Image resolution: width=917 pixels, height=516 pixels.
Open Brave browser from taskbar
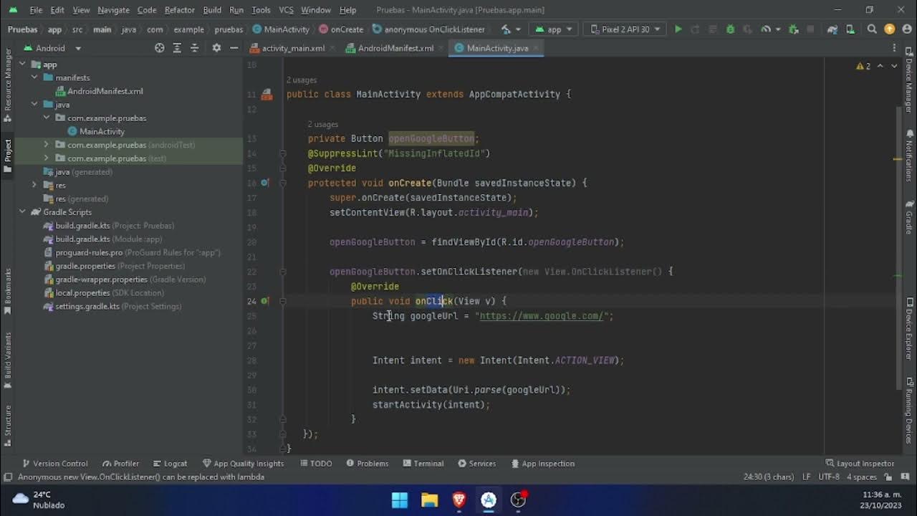[459, 500]
